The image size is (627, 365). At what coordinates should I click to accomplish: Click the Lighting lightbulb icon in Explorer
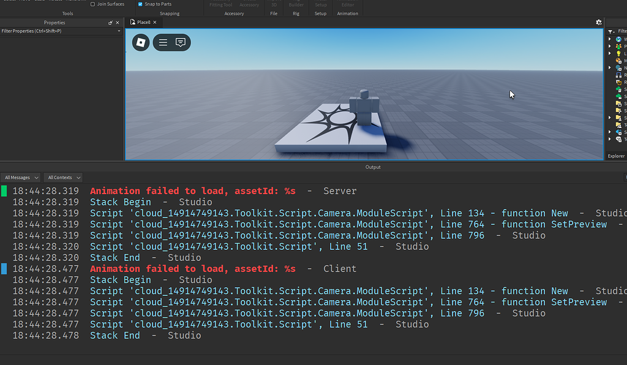[620, 53]
